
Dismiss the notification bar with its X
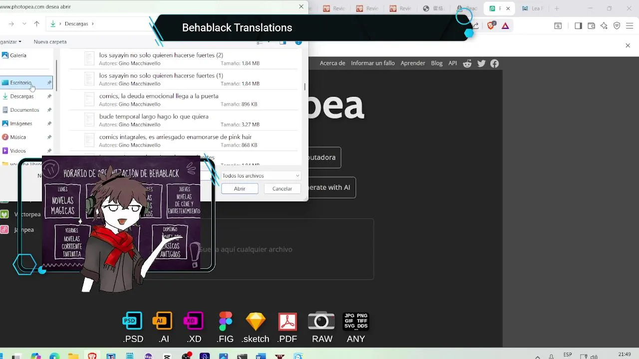(x=628, y=45)
